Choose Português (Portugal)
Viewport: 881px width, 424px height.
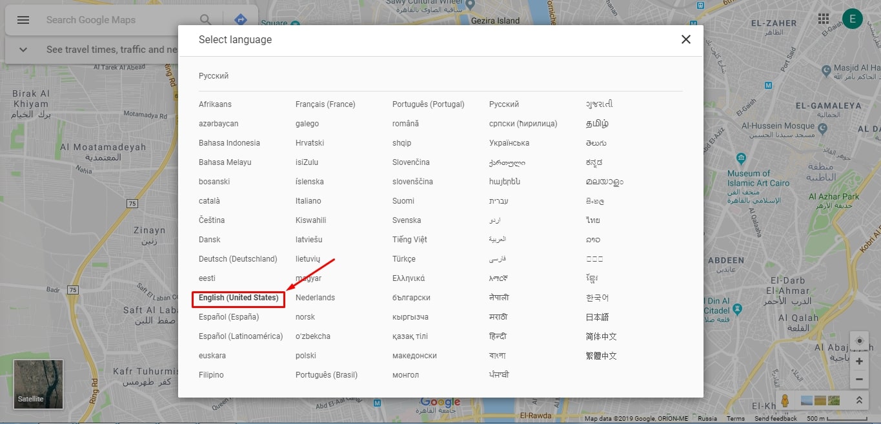(429, 104)
